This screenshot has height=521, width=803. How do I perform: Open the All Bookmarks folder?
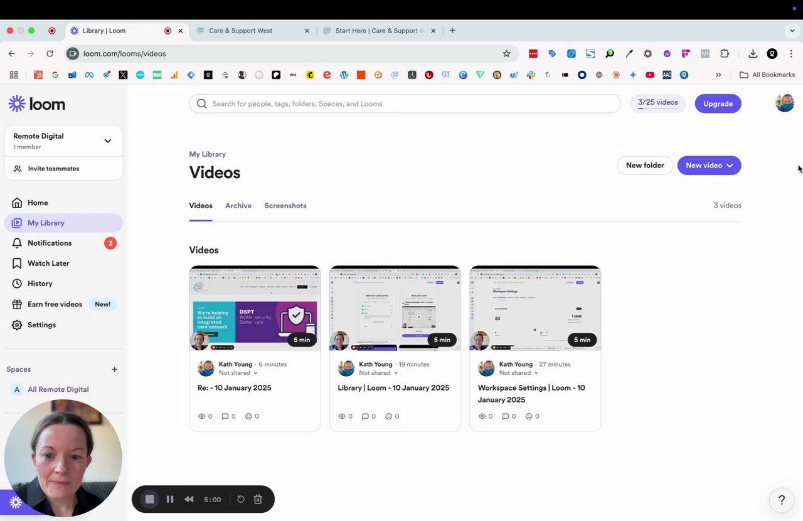pos(767,75)
